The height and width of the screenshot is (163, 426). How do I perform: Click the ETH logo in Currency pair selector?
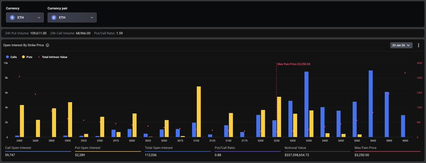[54, 17]
